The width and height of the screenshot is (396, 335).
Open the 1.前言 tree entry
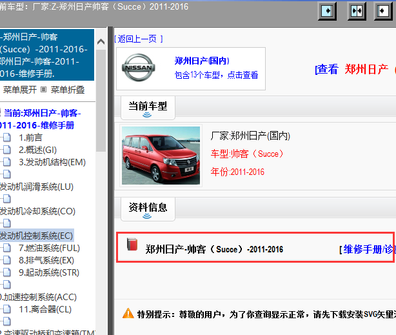tap(30, 137)
